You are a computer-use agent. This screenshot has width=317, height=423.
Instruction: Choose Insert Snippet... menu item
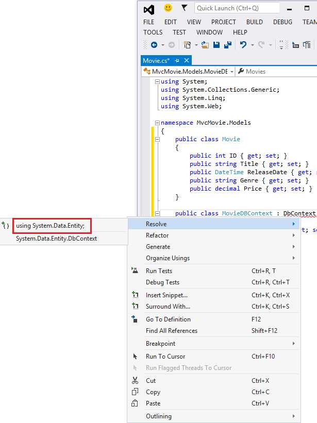214,295
